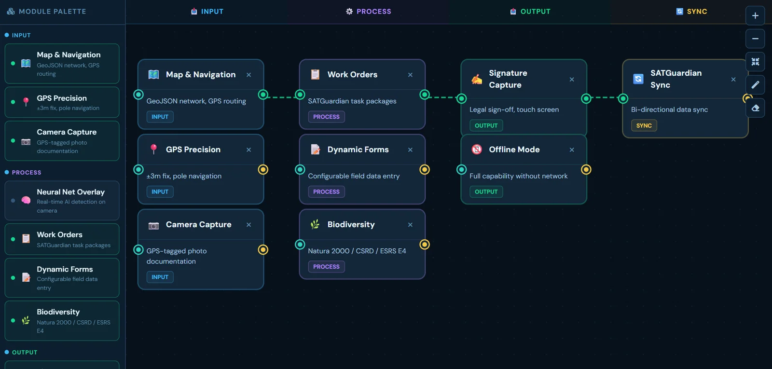Screen dimensions: 772x369
Task: Close the Dynamic Forms canvas node
Action: click(410, 150)
